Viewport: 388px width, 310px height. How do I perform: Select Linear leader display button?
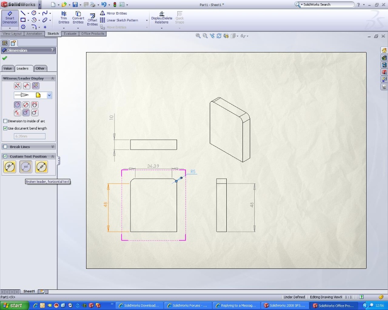pyautogui.click(x=34, y=105)
